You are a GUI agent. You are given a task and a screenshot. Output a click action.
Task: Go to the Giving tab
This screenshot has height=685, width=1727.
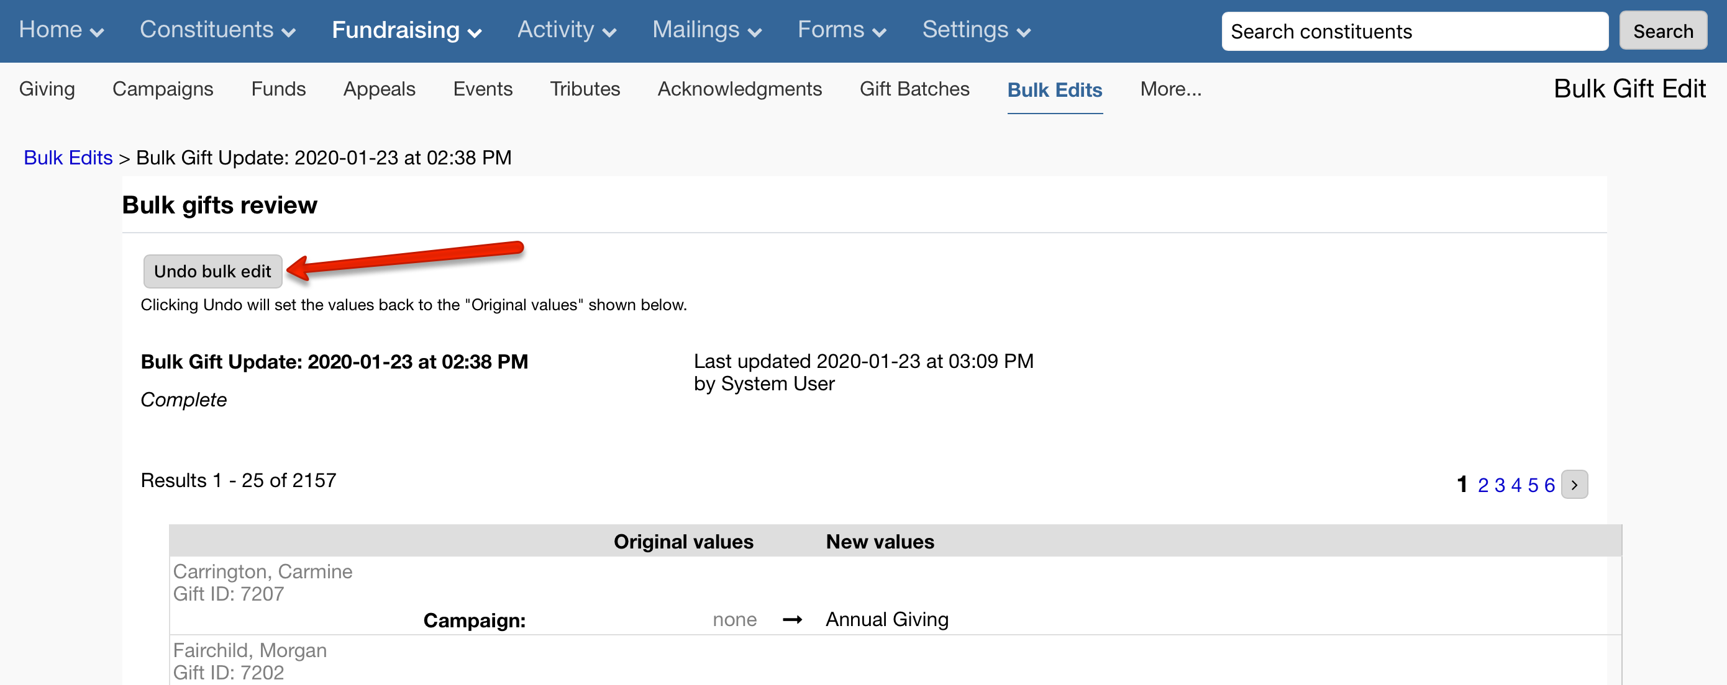point(47,89)
